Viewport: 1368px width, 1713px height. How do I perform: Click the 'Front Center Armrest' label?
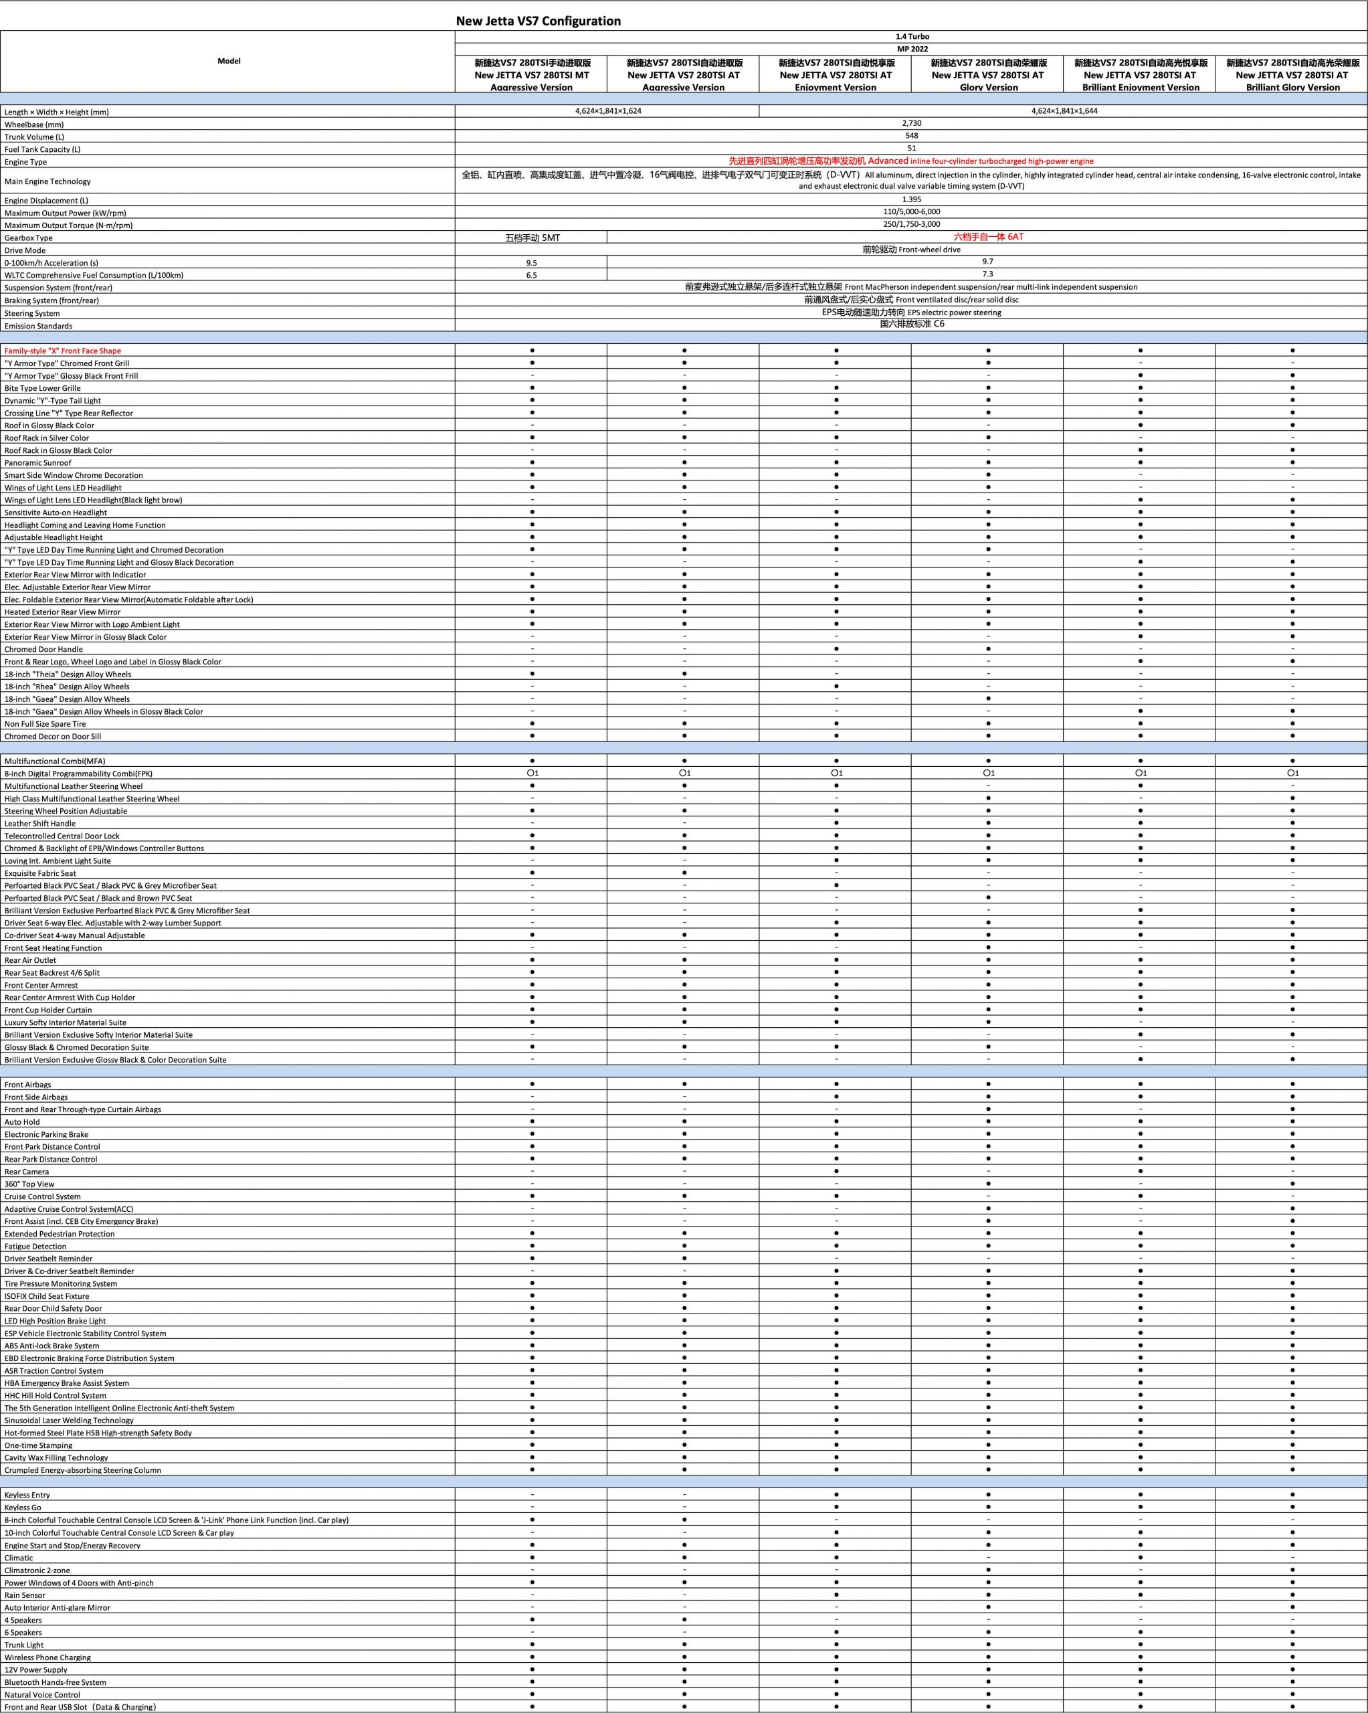click(41, 985)
